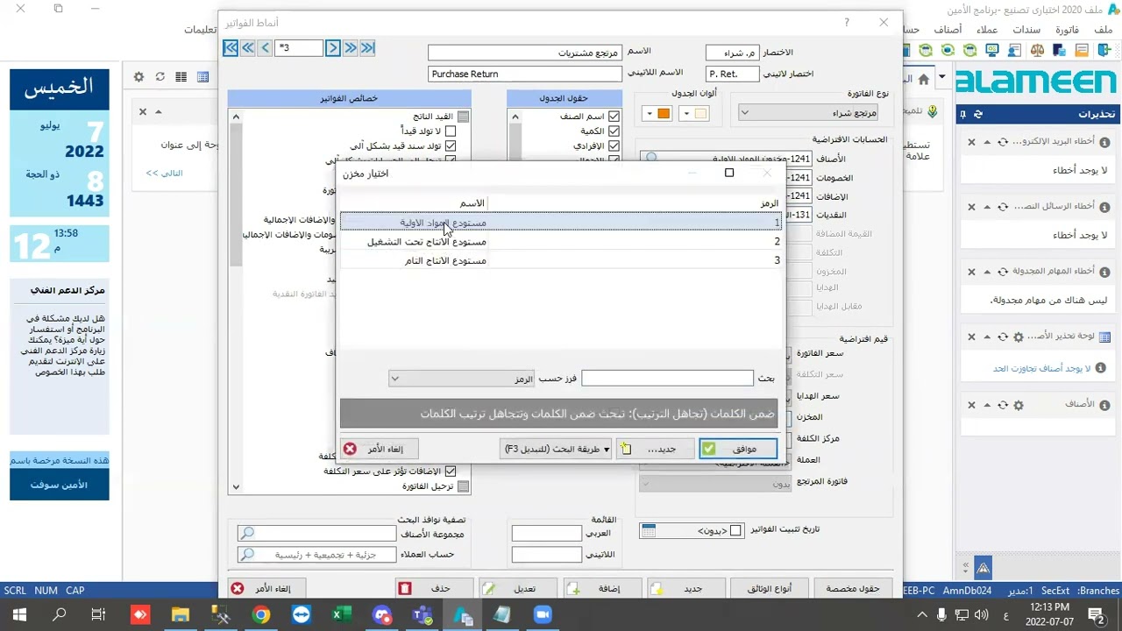Toggle the invoice fixing date checkbox
Screen dimensions: 1122x631
735,530
